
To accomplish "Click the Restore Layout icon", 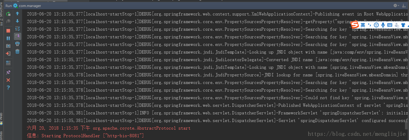I will tap(8, 63).
